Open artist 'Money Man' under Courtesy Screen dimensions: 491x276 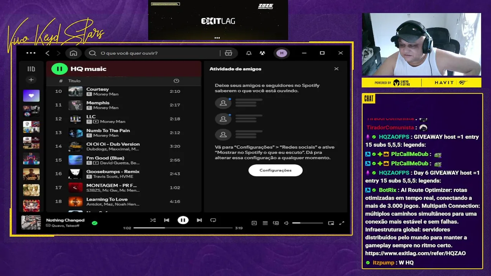click(106, 94)
